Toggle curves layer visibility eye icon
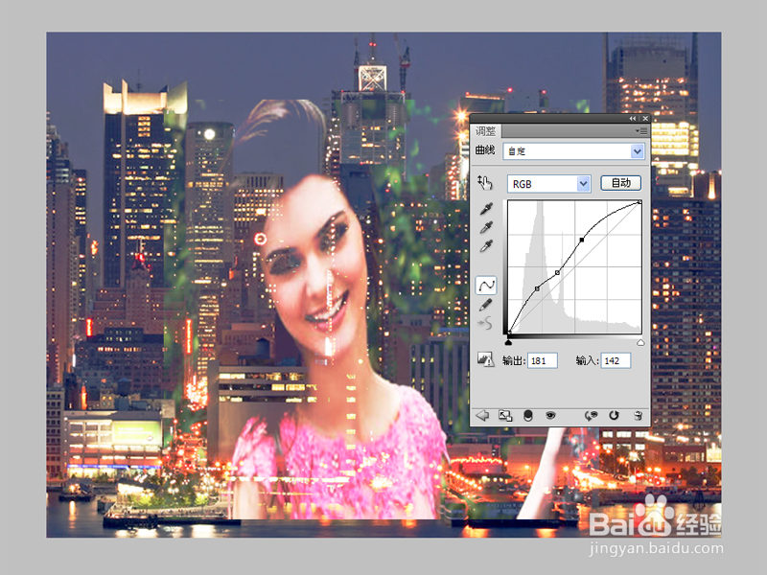This screenshot has height=575, width=767. 550,416
